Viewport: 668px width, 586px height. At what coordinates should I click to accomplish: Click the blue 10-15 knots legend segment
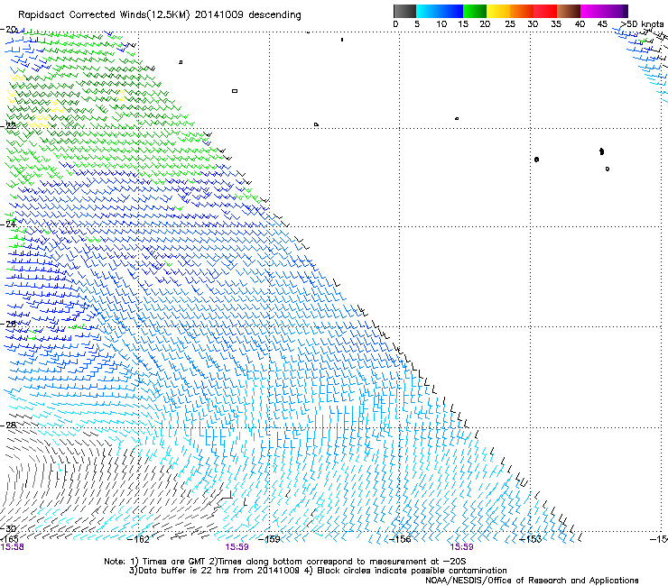(451, 11)
